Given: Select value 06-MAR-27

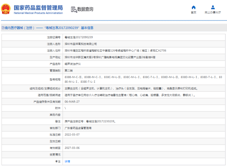Looking at the screenshot, I should [x=72, y=102].
